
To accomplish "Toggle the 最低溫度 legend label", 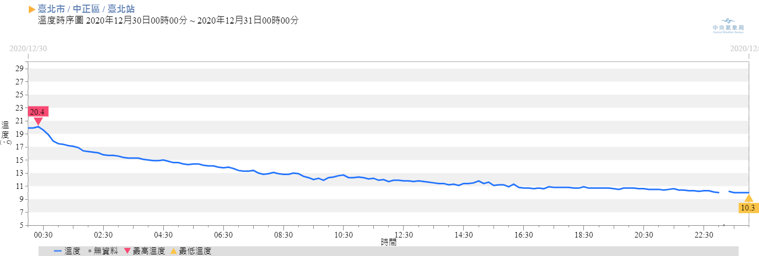I will (195, 251).
